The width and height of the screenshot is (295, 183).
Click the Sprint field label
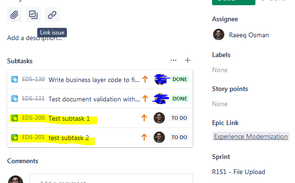click(x=221, y=157)
